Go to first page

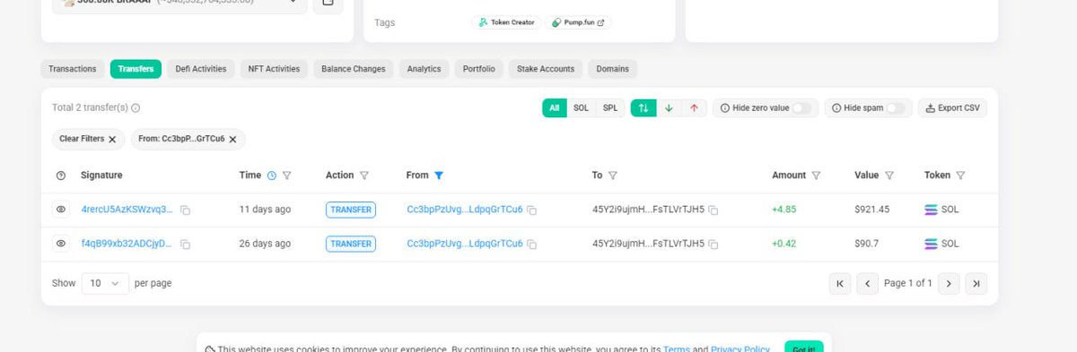point(840,283)
